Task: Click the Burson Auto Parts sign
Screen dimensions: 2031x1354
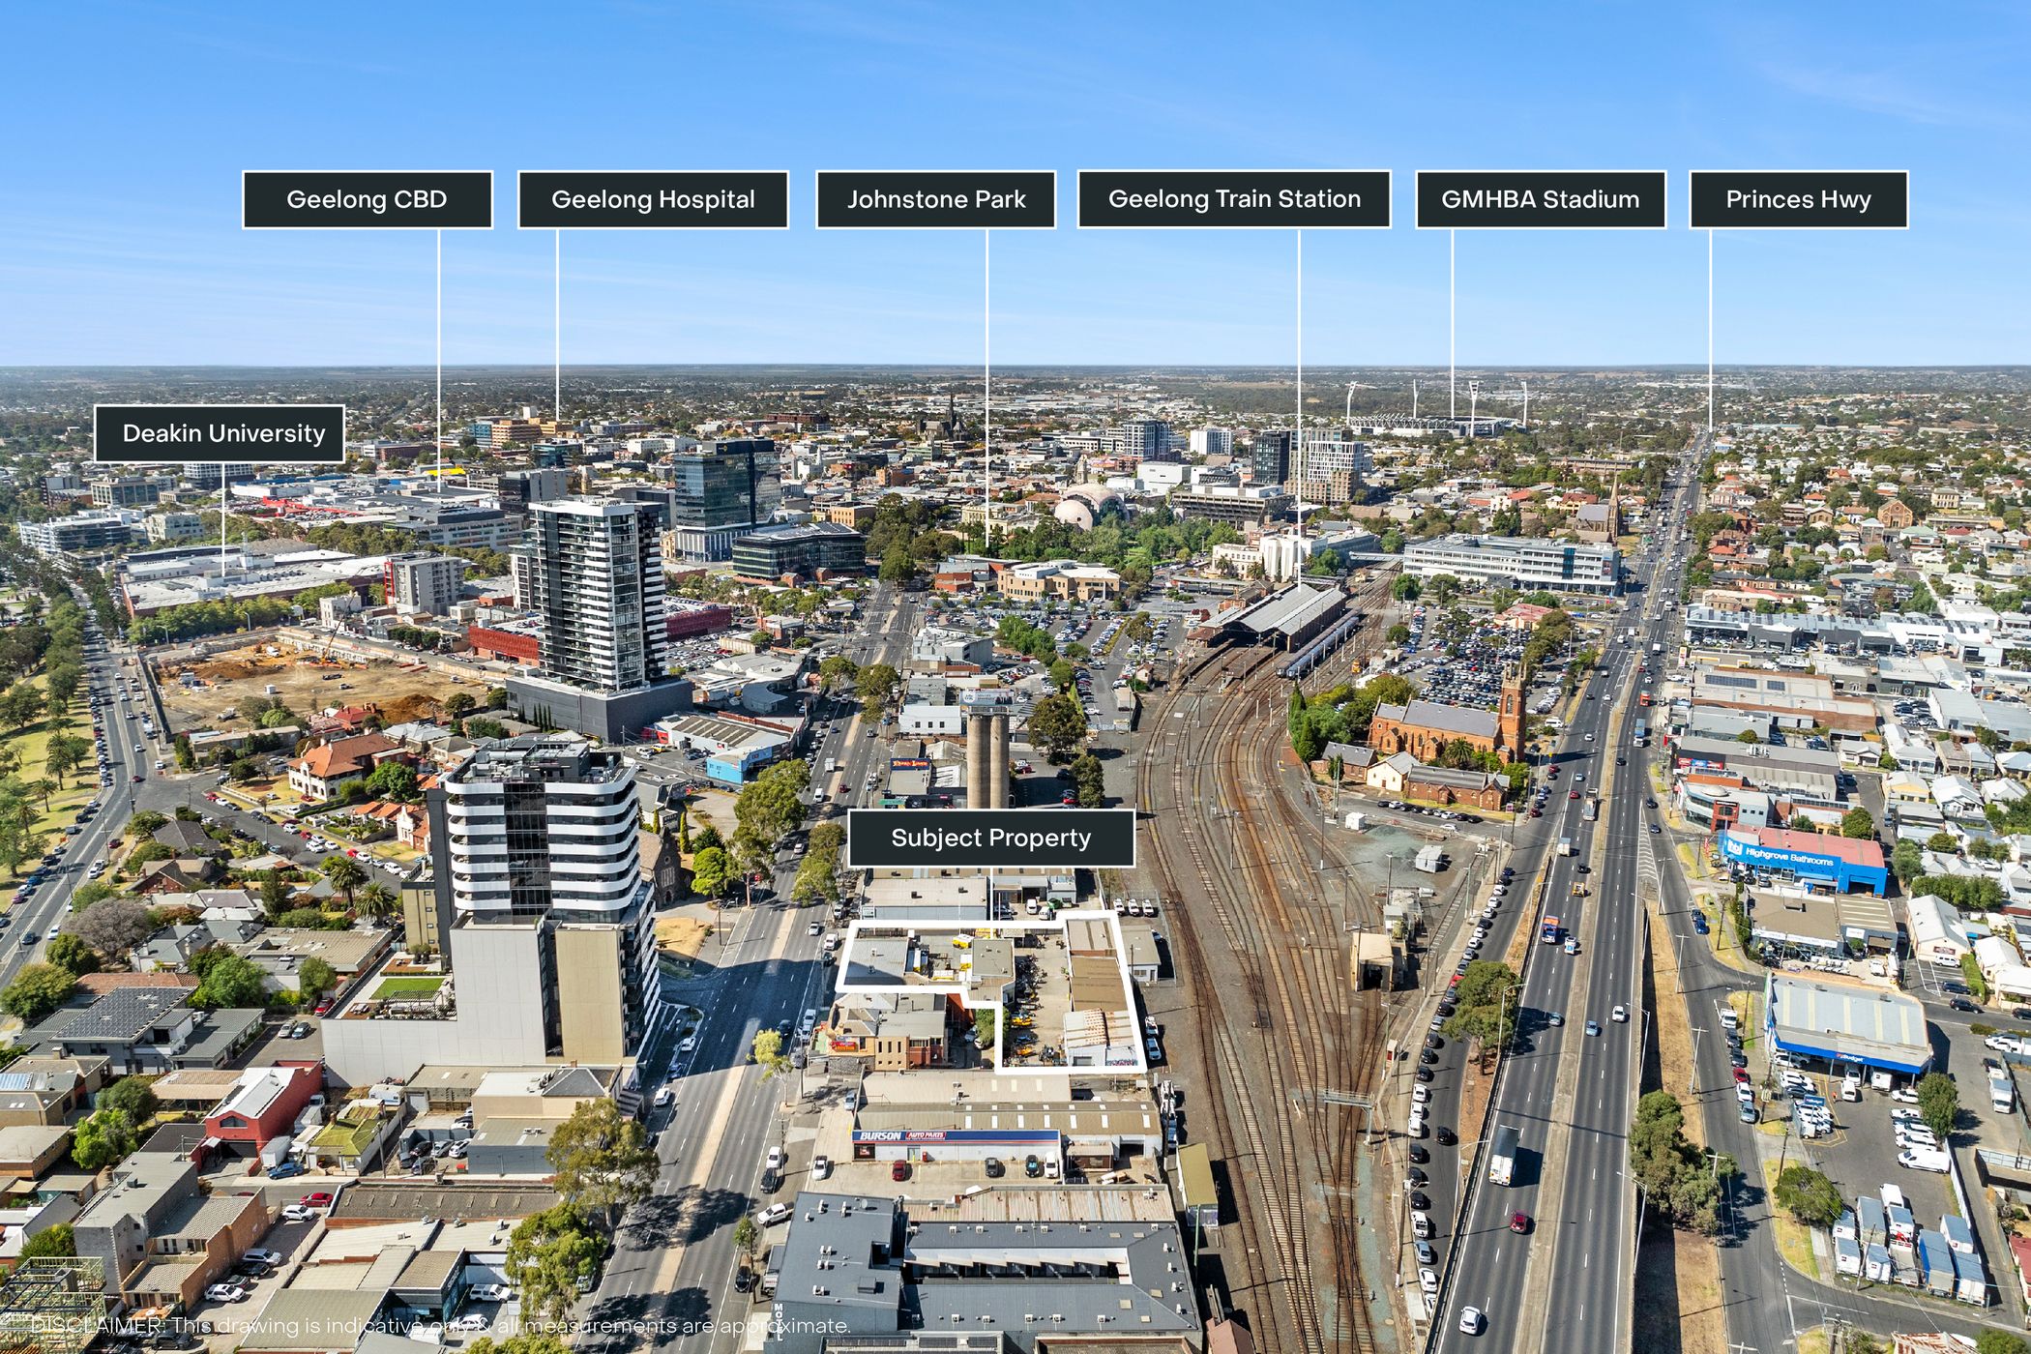Action: point(901,1136)
